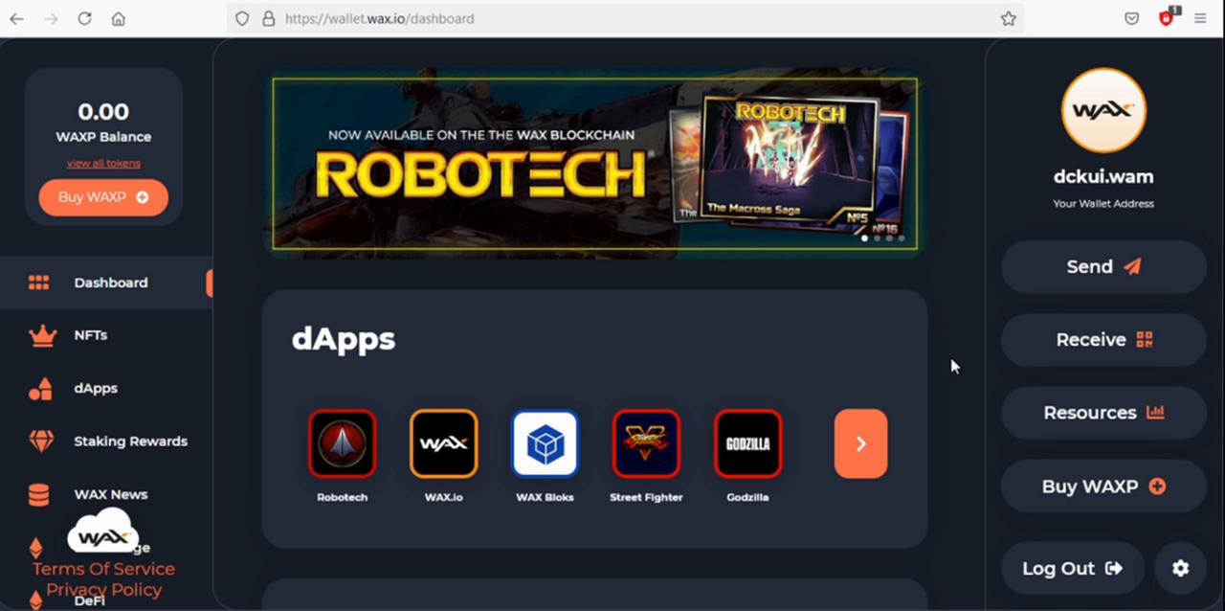Viewport: 1225px width, 611px height.
Task: Log Out of the wallet
Action: point(1072,568)
